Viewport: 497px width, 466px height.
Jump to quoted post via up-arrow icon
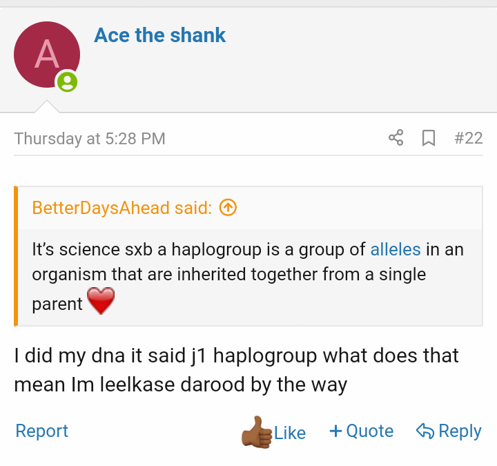(x=228, y=207)
